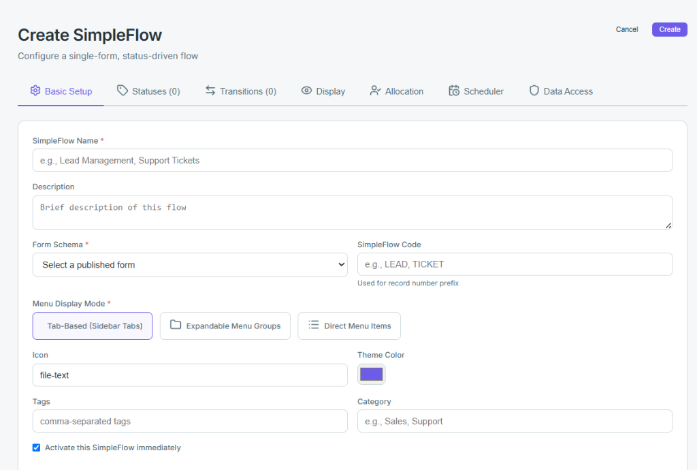The height and width of the screenshot is (470, 697).
Task: Focus the Tags input field
Action: [x=190, y=421]
